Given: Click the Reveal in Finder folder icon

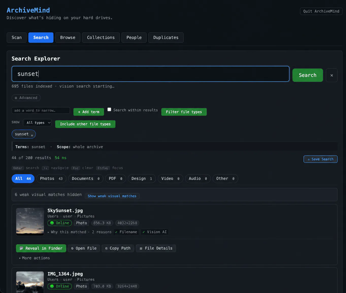Looking at the screenshot, I should click(x=21, y=248).
